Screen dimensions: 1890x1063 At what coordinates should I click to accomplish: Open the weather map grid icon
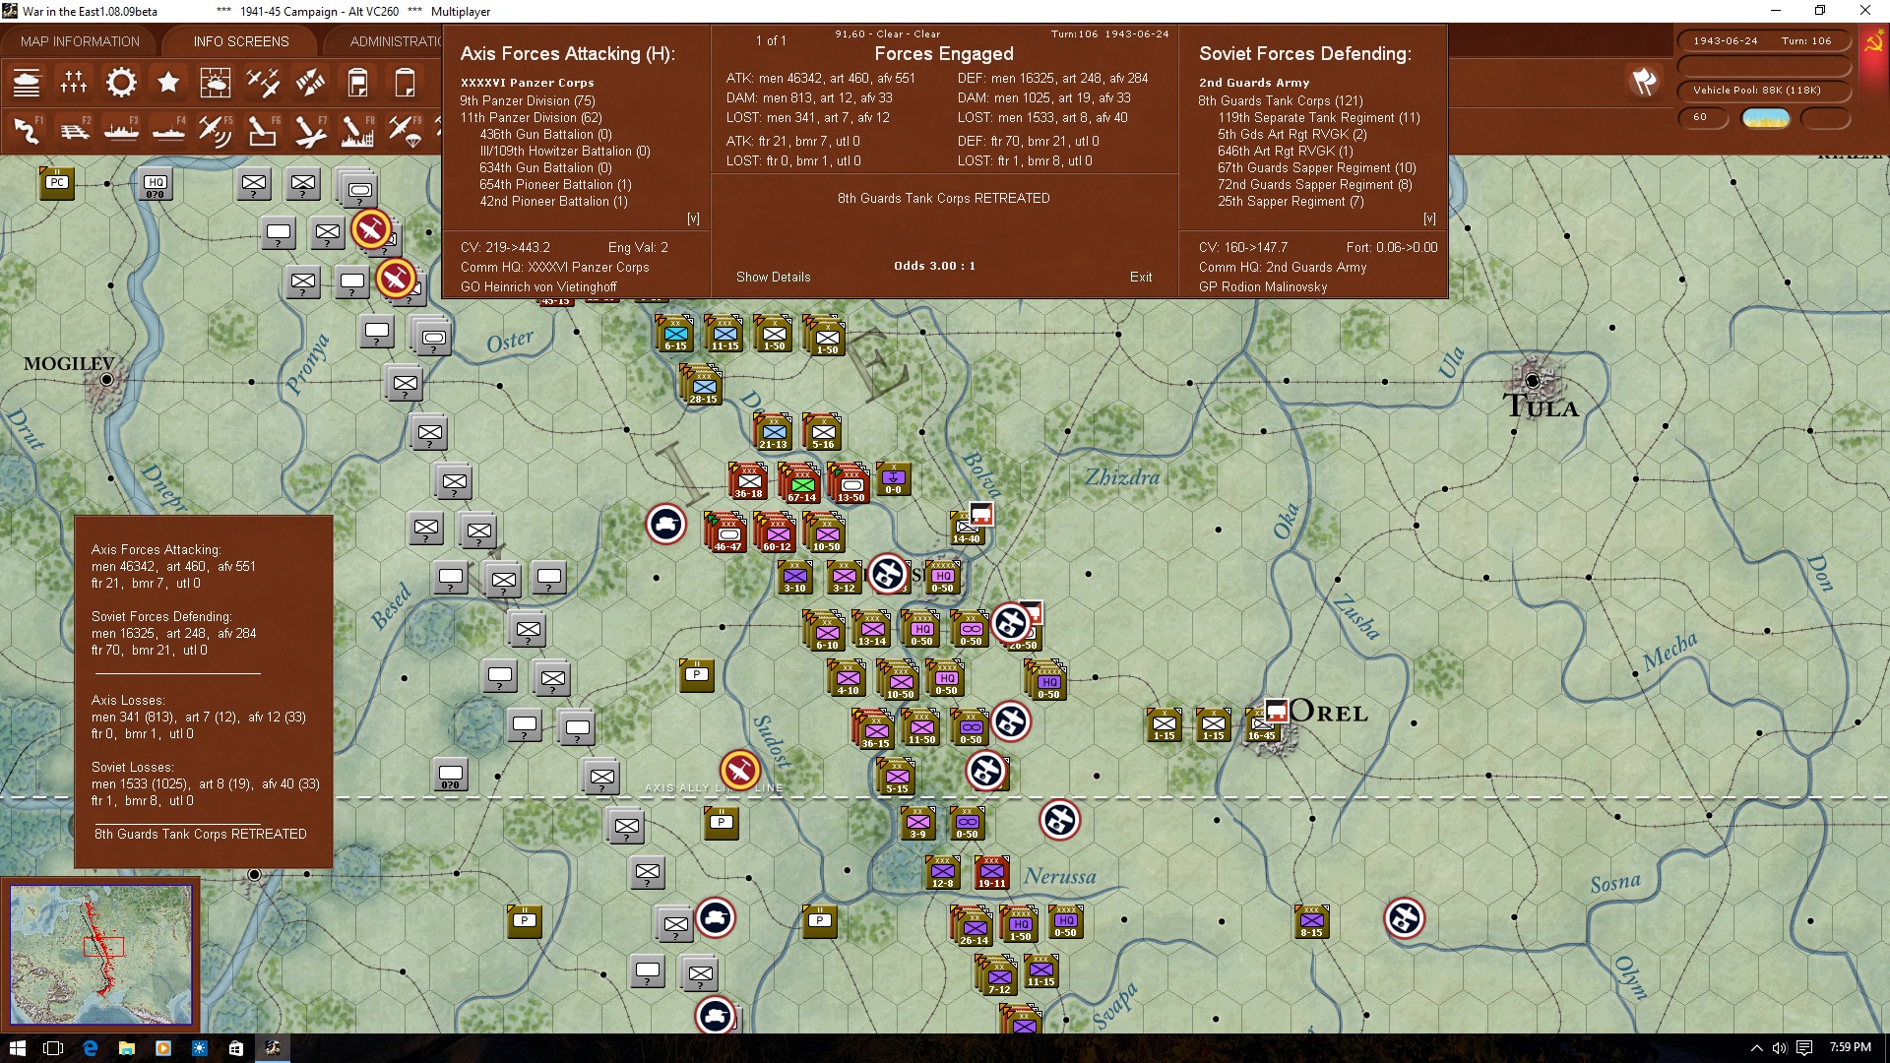pyautogui.click(x=216, y=83)
